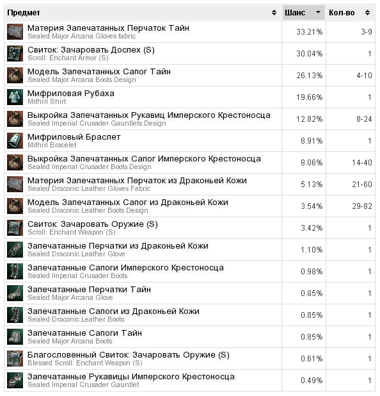This screenshot has height=396, width=380.
Task: Sort table by Предмет column arrows
Action: pyautogui.click(x=274, y=12)
